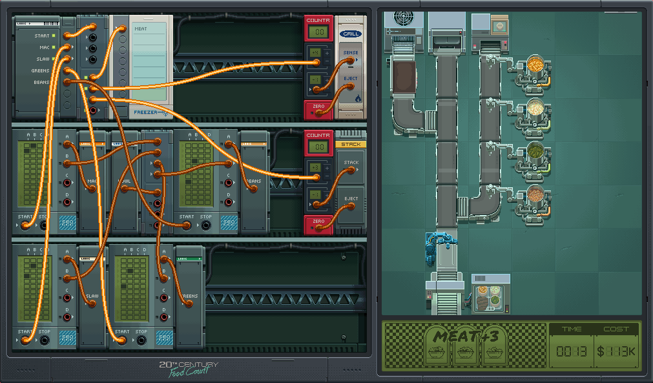Screen dimensions: 653x383
Task: Click the blue GRILL label badge
Action: [x=351, y=34]
